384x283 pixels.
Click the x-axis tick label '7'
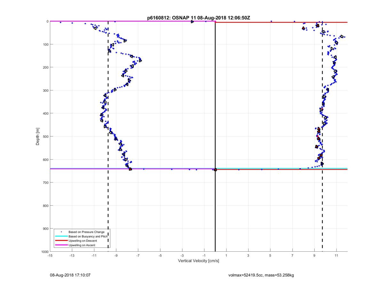tap(292, 255)
